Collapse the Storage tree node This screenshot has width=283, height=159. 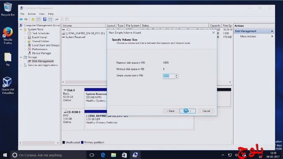(21, 57)
